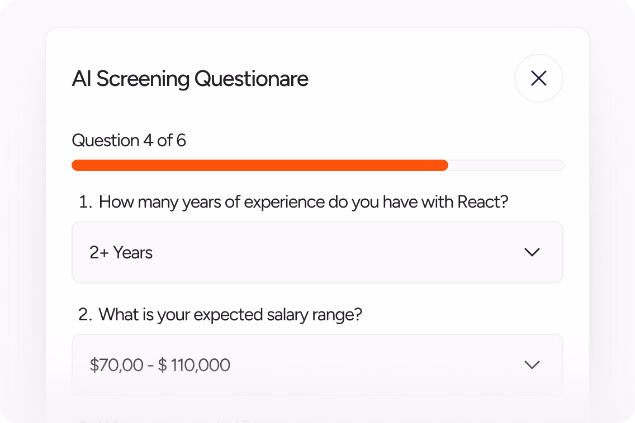Click the number "2." before the second question

pos(86,315)
